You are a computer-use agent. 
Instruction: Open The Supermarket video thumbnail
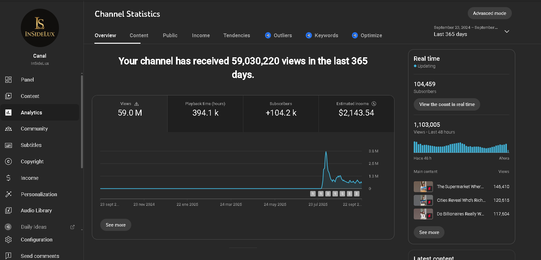click(x=423, y=187)
